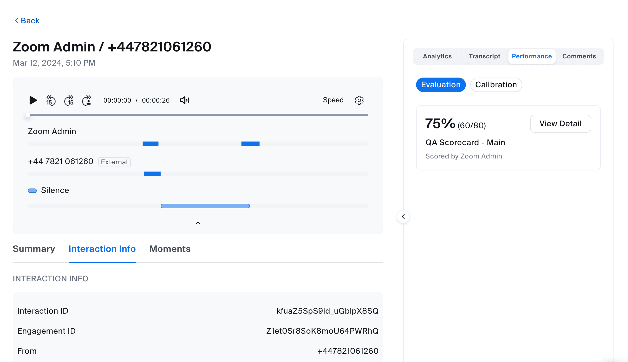Open the Transcript tab
Screen dimensions: 628x362
pos(484,56)
